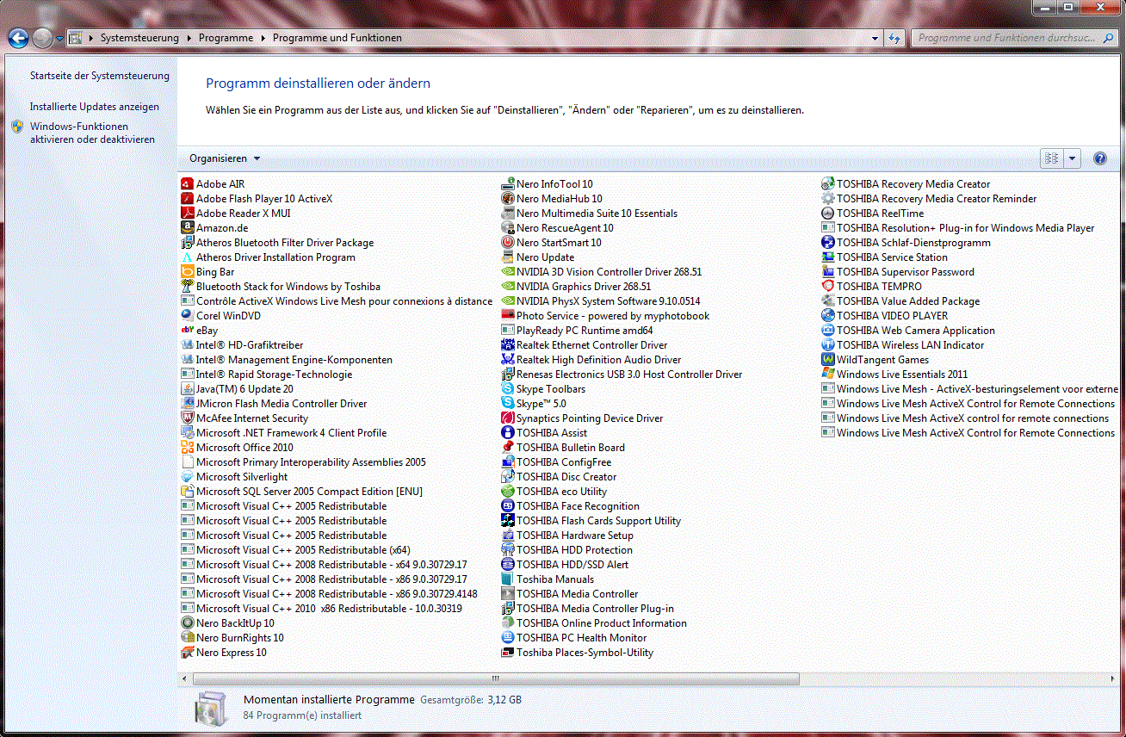This screenshot has width=1126, height=737.
Task: Click the Adobe Flash Player 10 ActiveX icon
Action: (x=188, y=199)
